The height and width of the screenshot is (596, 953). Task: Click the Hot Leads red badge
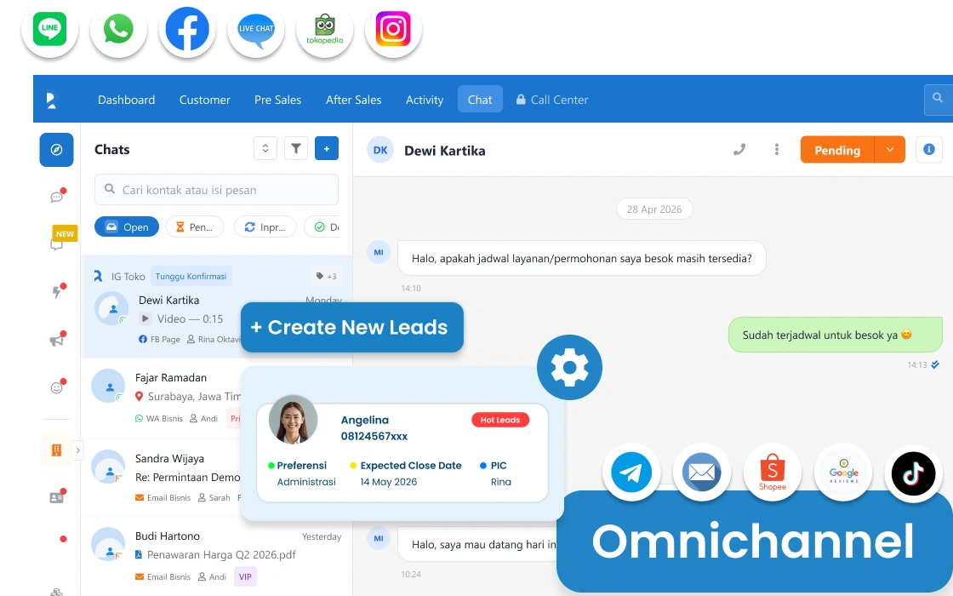(x=500, y=420)
